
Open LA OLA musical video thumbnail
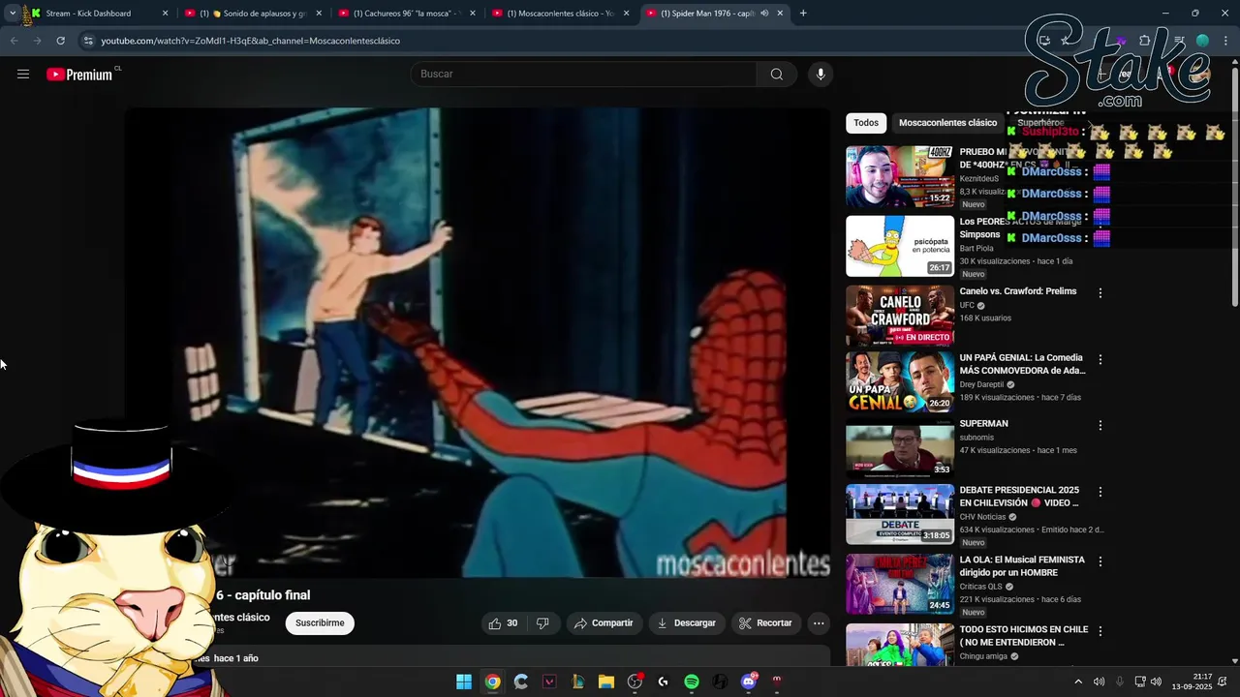(900, 585)
